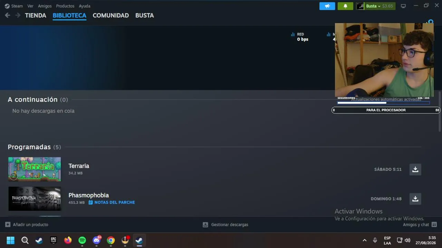Viewport: 442px width, 248px height.
Task: Select the BIBLIOTECA tab
Action: click(69, 15)
